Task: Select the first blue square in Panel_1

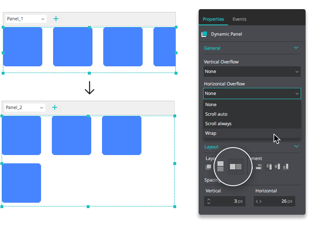Action: click(x=23, y=46)
